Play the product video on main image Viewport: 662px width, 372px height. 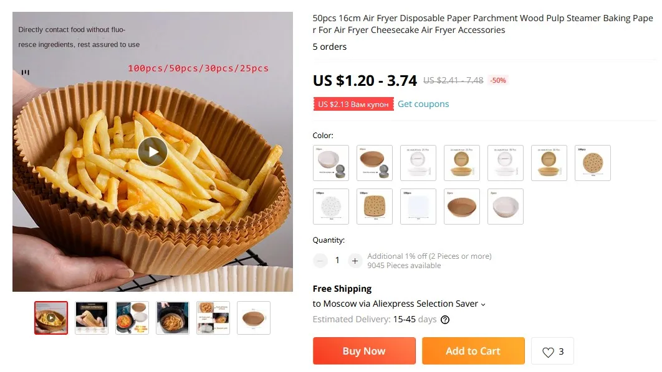pos(153,152)
